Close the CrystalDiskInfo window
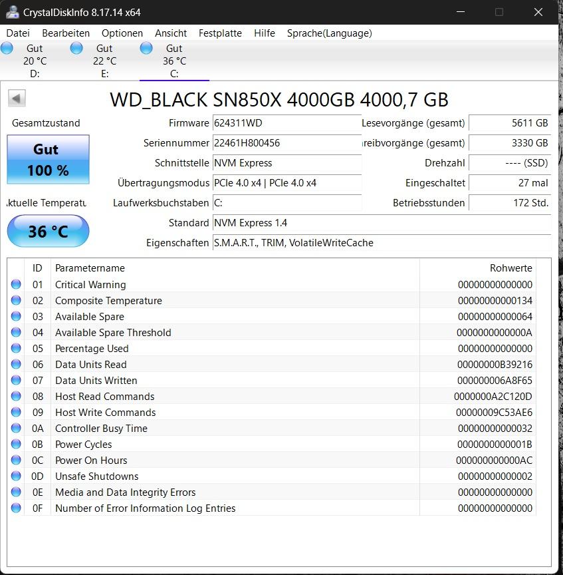The width and height of the screenshot is (563, 575). [538, 12]
